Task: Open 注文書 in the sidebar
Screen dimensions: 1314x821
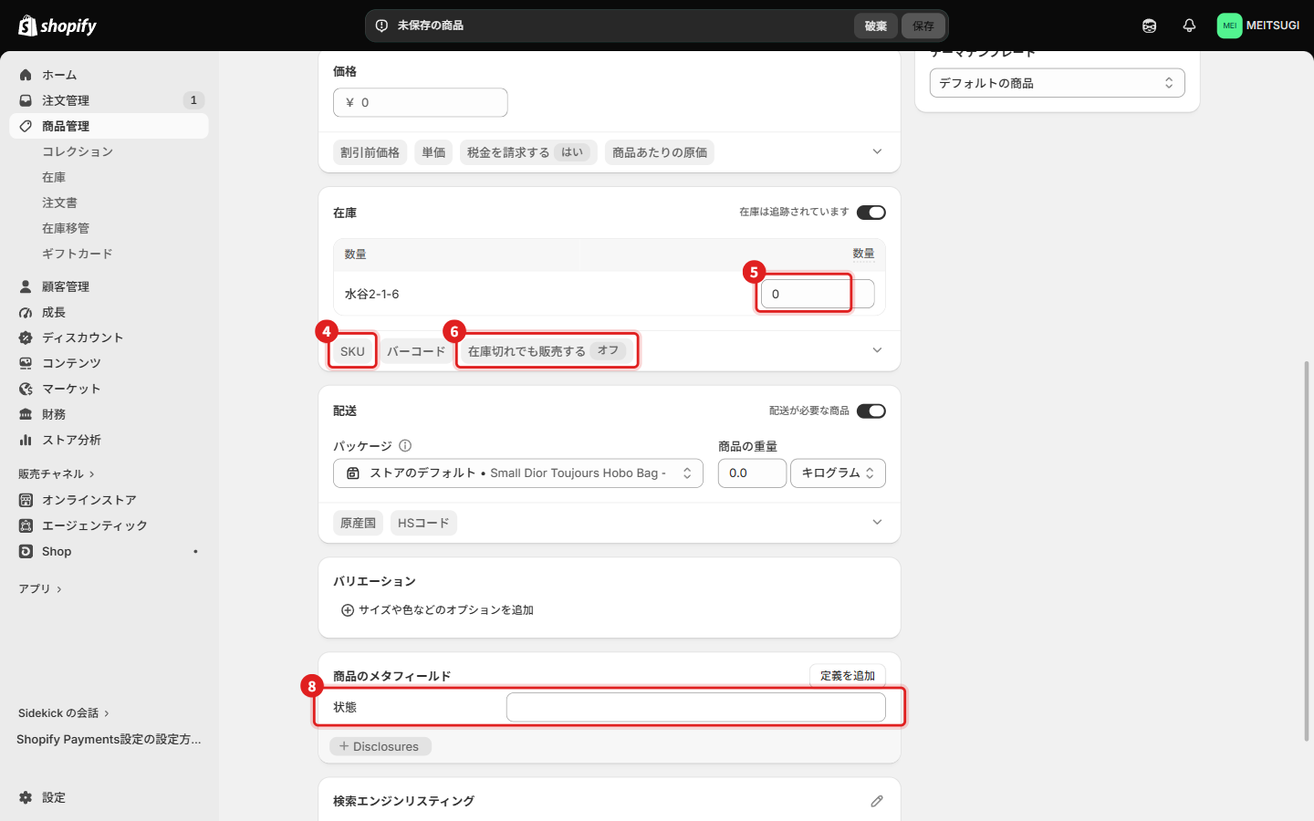Action: [x=59, y=203]
